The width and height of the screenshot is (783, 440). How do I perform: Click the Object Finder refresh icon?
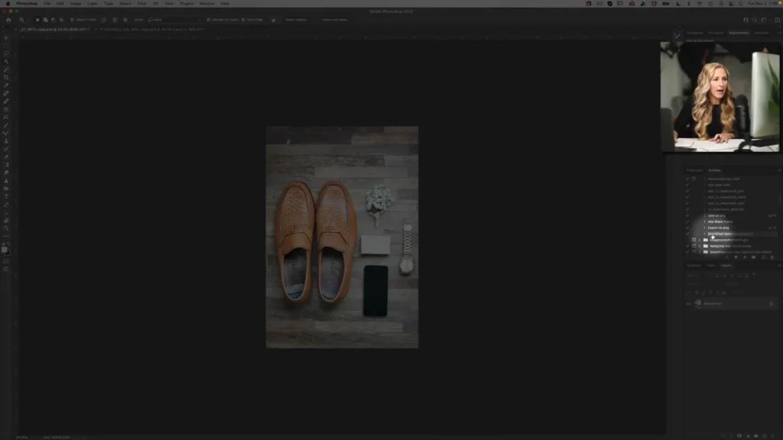(104, 20)
